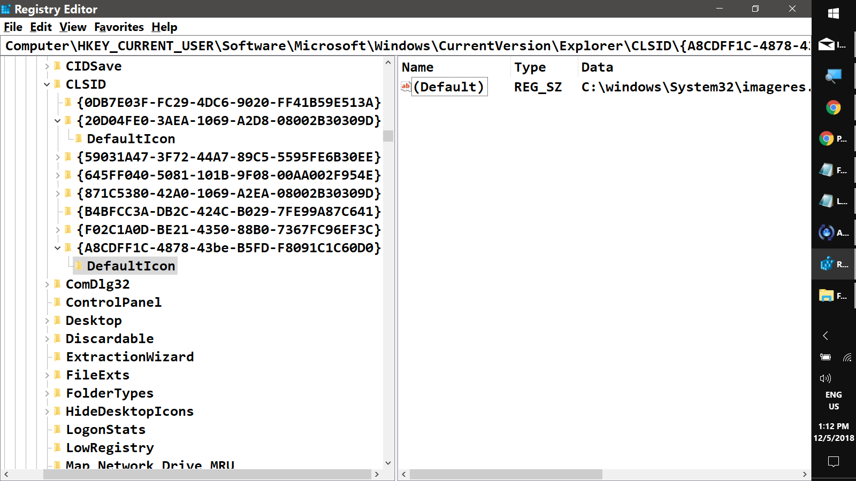
Task: Click the ComDlg32 folder icon
Action: (57, 284)
